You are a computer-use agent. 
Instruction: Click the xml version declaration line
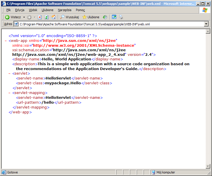pos(53,36)
